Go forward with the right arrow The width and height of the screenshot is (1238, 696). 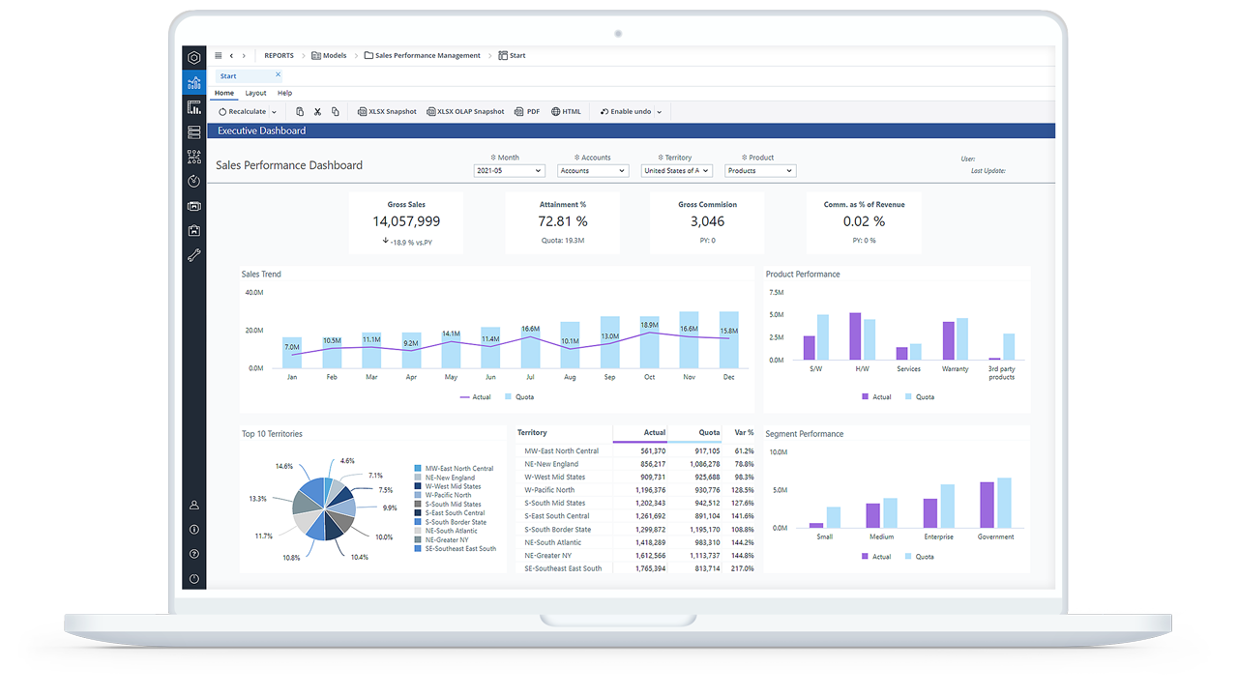(x=244, y=55)
